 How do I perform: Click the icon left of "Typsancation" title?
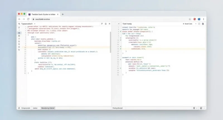[x=19, y=24]
